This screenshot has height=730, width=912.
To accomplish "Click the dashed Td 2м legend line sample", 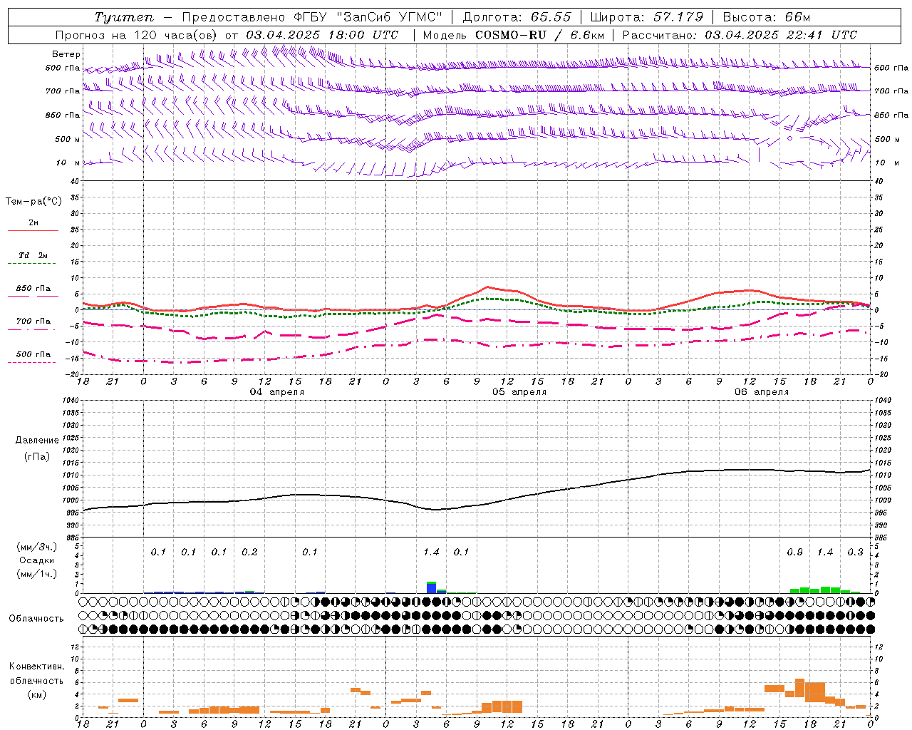I will [31, 264].
